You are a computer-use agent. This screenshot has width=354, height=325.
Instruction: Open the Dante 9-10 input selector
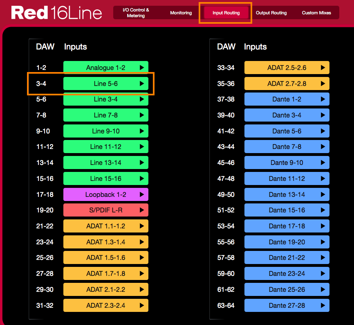287,162
